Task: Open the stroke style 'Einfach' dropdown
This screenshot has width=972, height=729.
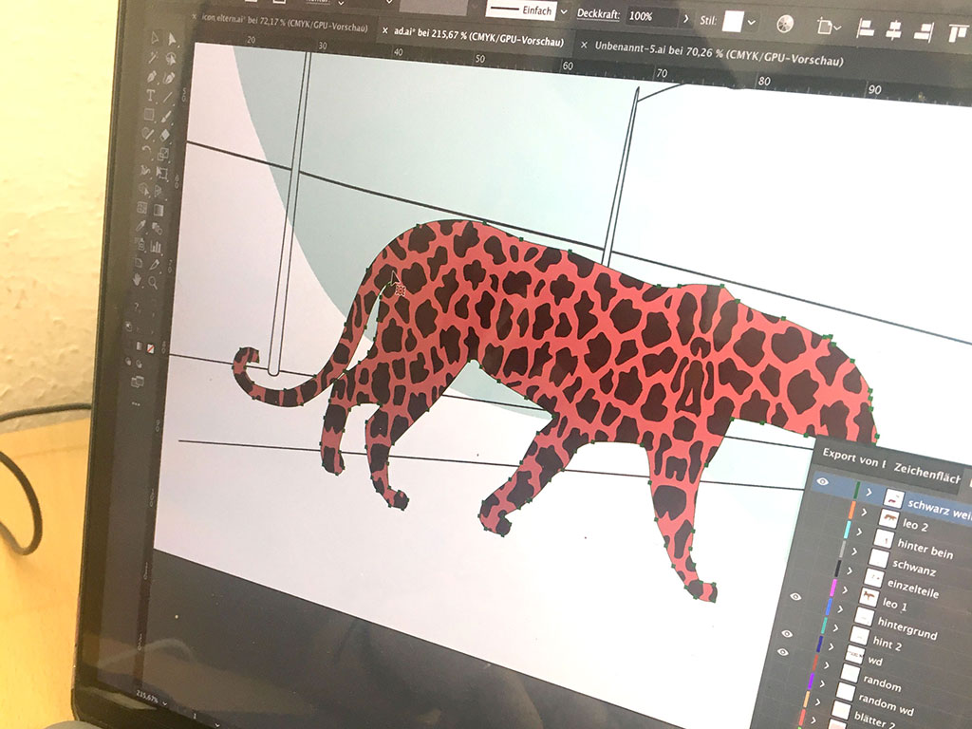Action: [x=564, y=11]
